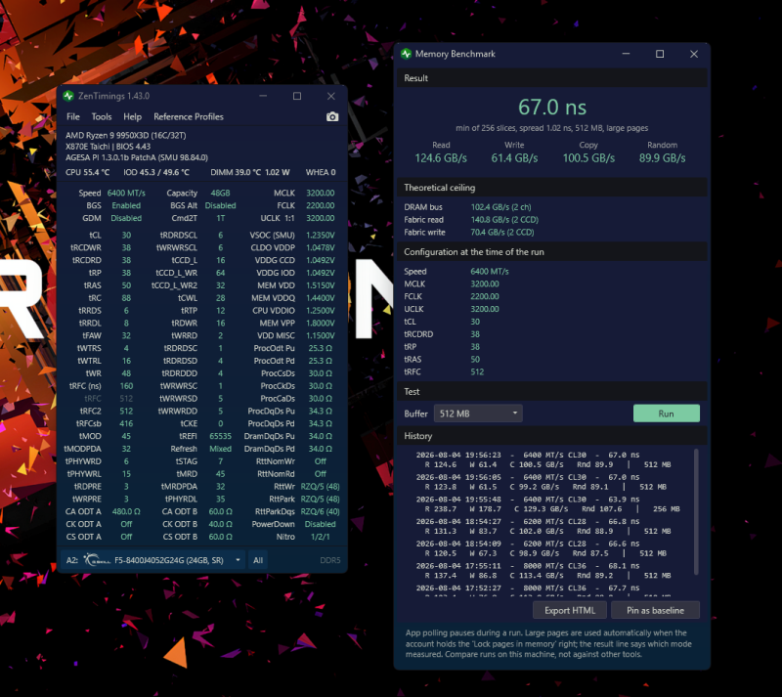The image size is (782, 697).
Task: Click the X870E Taichi BIOS 4.43 line
Action: [108, 147]
